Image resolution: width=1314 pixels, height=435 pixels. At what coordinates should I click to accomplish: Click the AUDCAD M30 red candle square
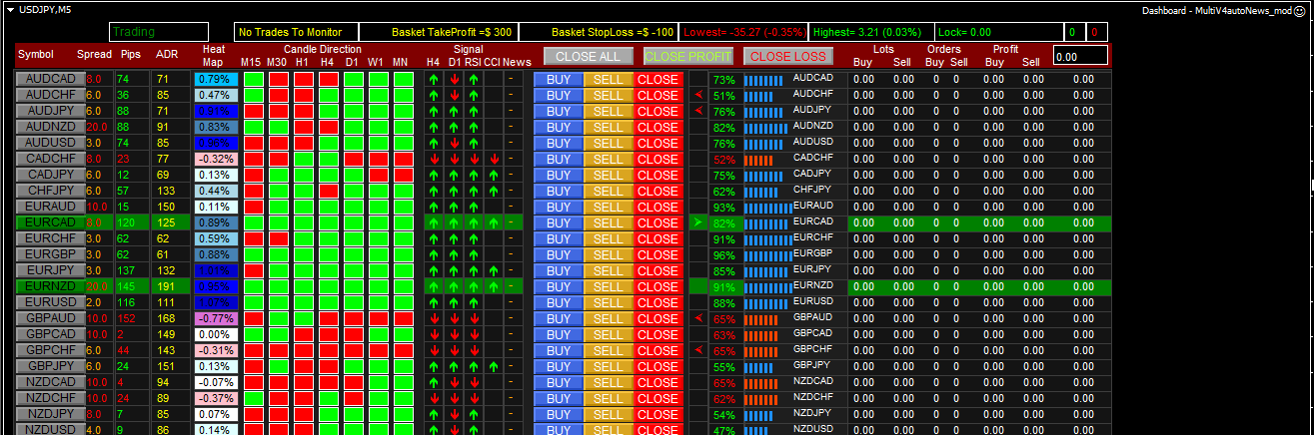point(278,79)
